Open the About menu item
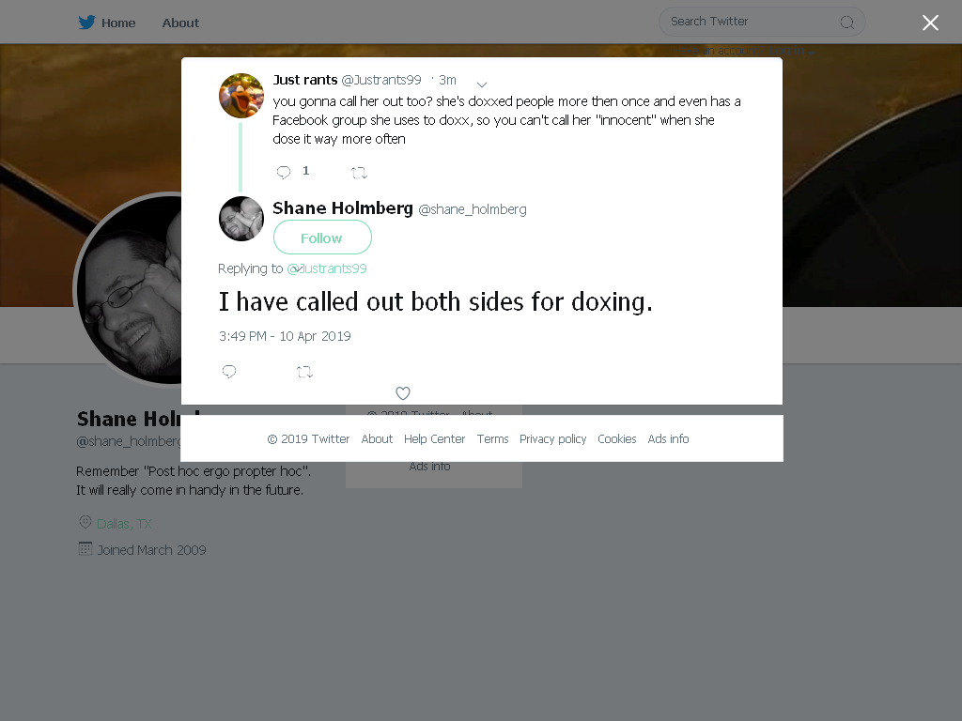The width and height of the screenshot is (962, 721). tap(180, 23)
